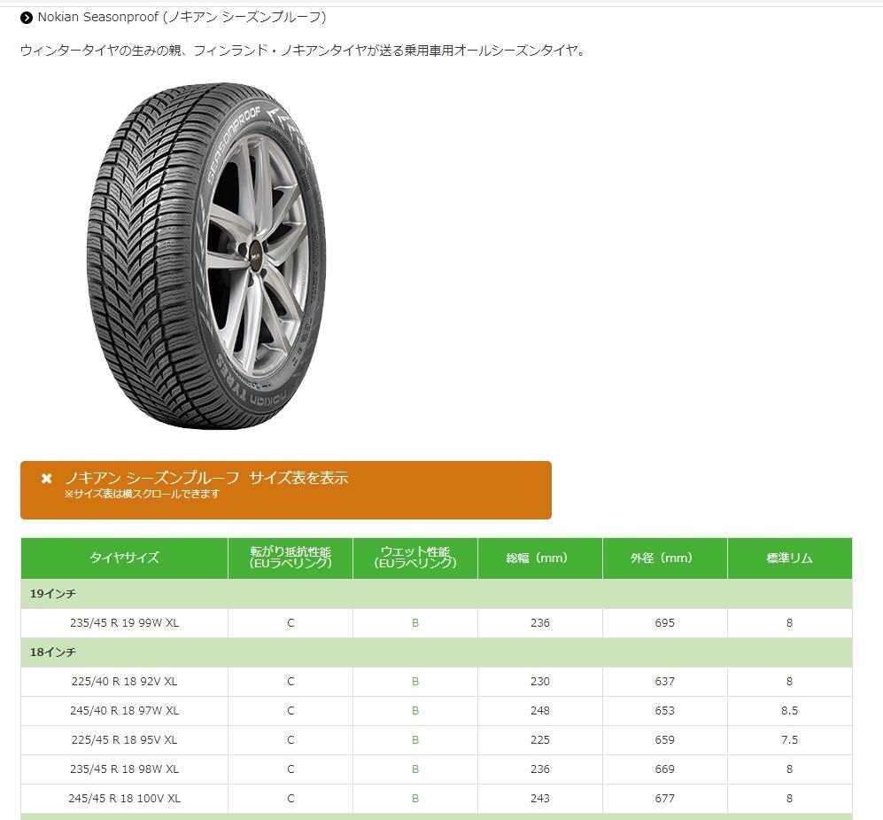Click standard rim 8 in the 235/45 R 19 row
This screenshot has width=883, height=820.
[x=789, y=622]
